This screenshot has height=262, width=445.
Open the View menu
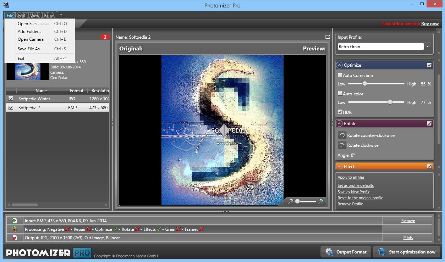(35, 16)
